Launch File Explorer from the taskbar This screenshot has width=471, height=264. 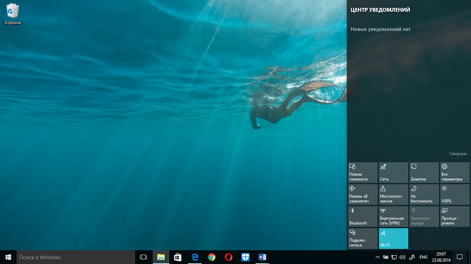pos(160,257)
